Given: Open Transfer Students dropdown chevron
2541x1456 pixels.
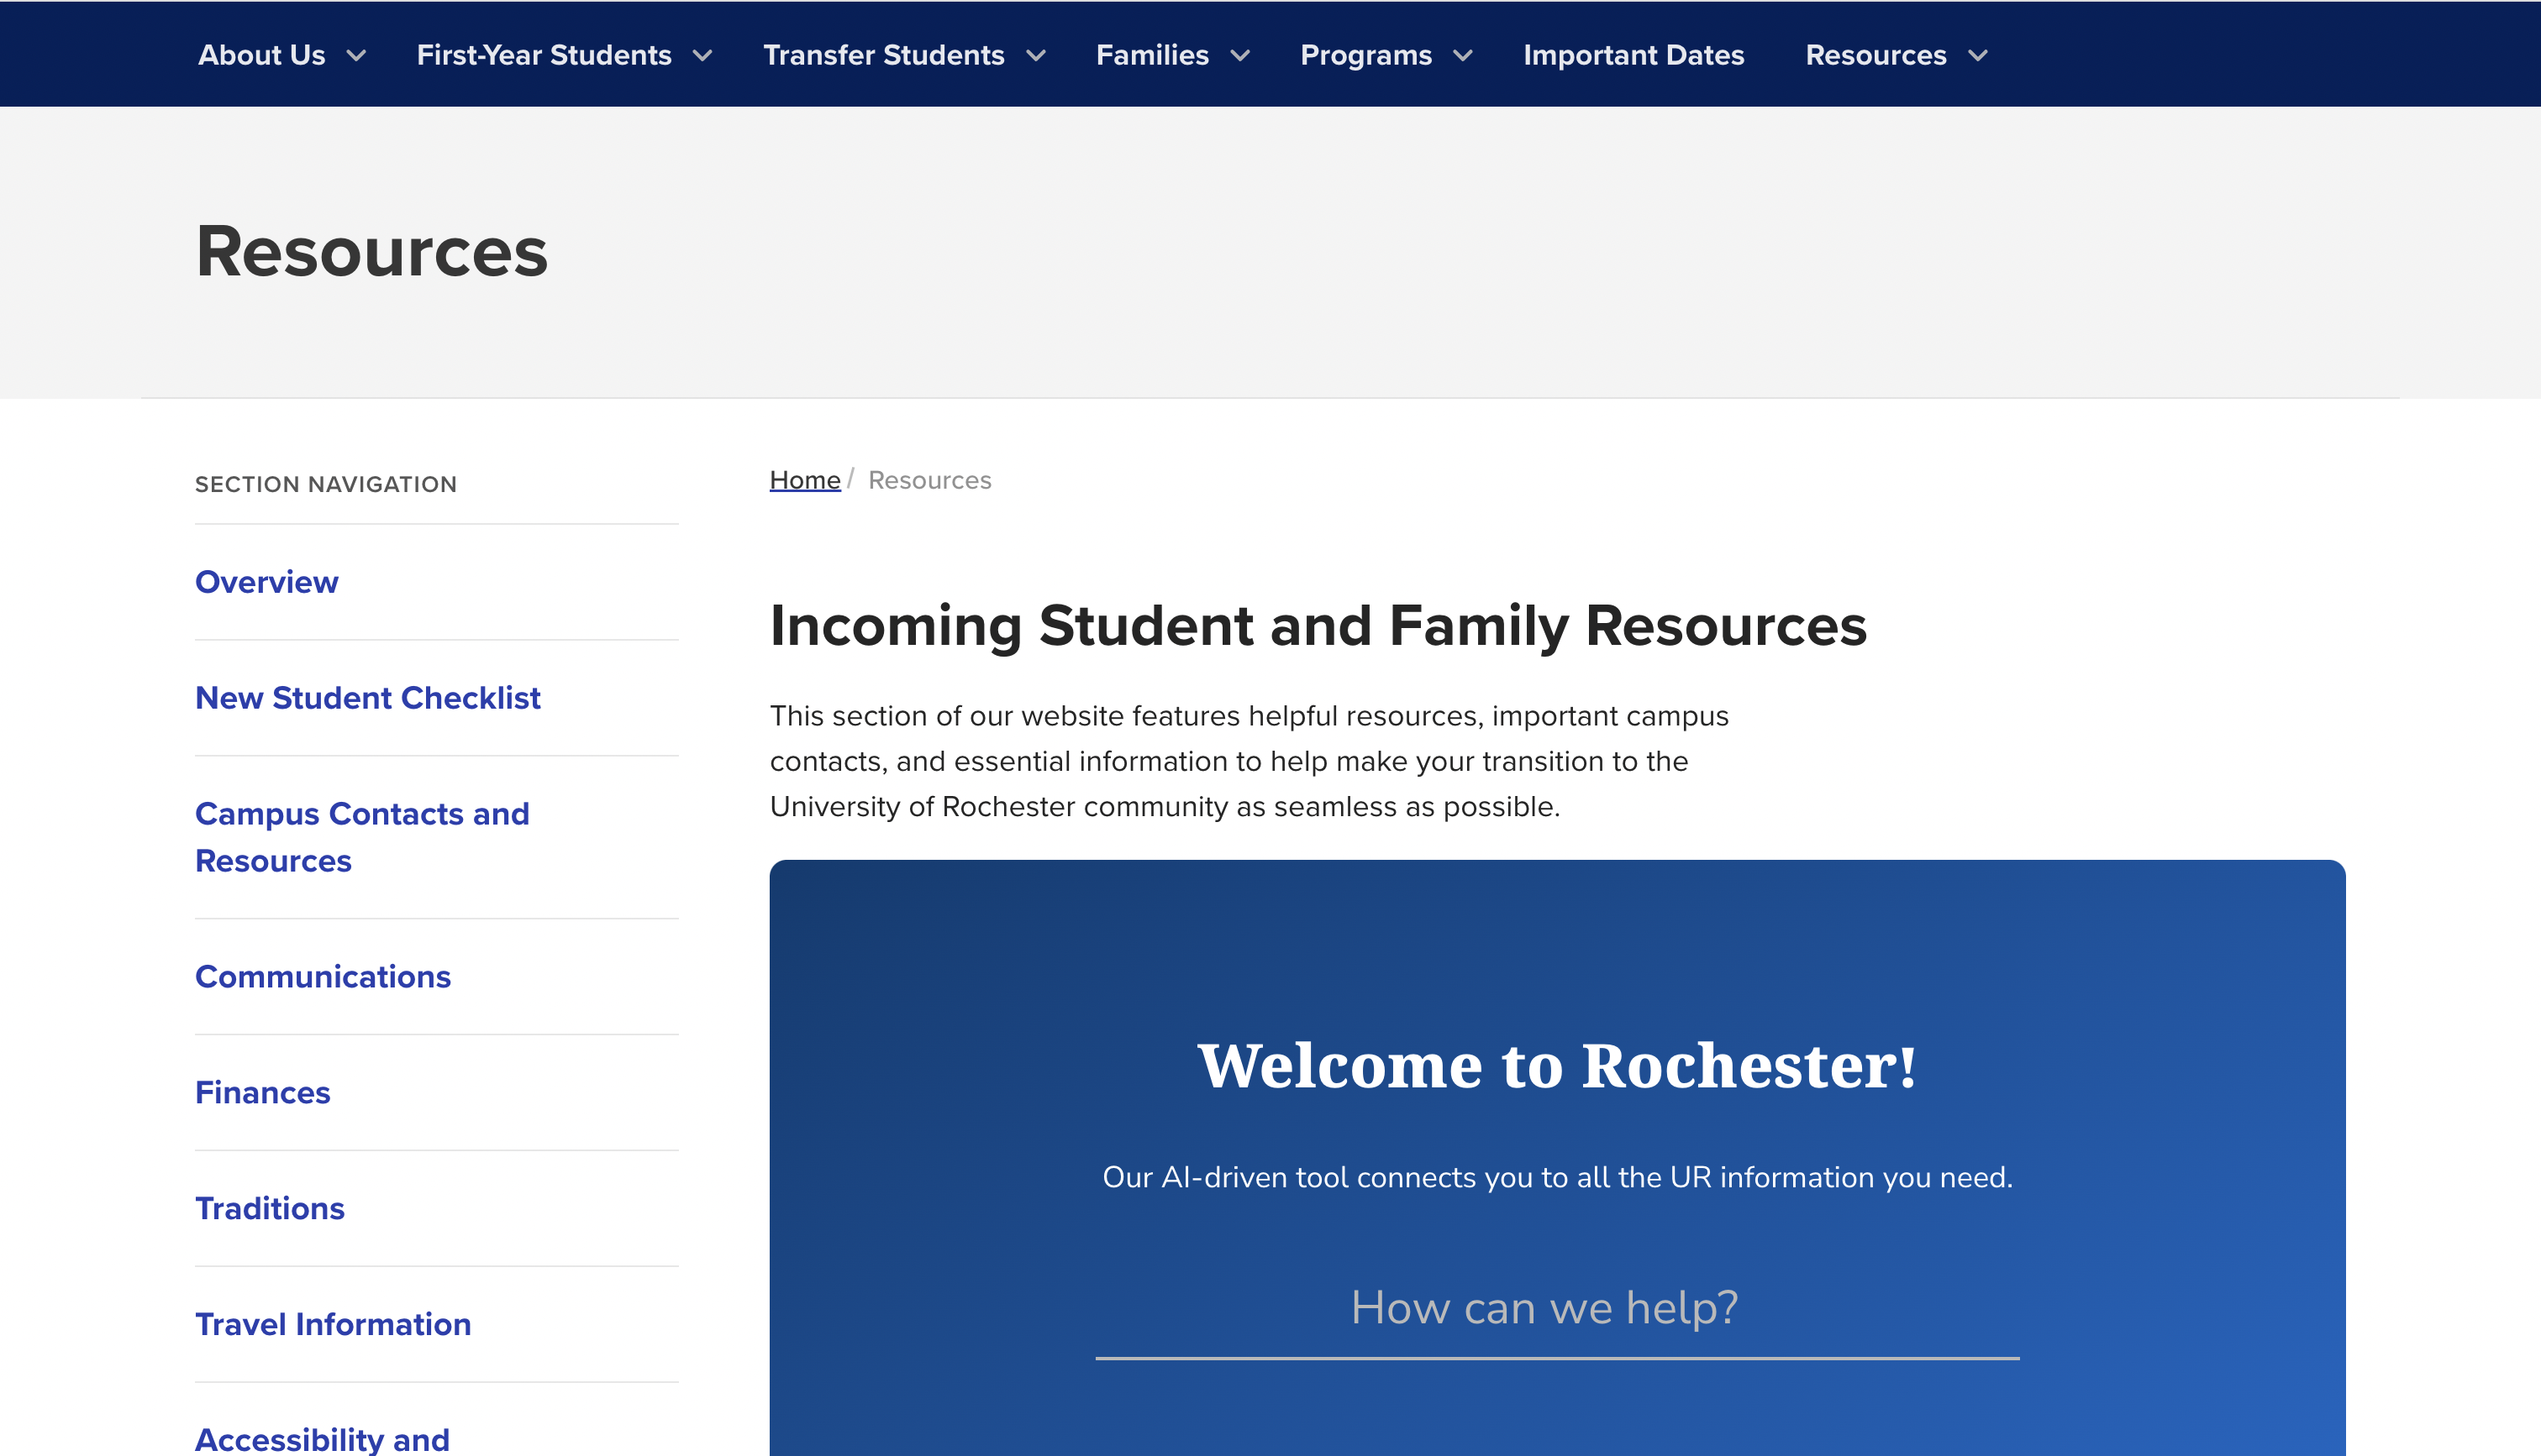Looking at the screenshot, I should pyautogui.click(x=1036, y=56).
